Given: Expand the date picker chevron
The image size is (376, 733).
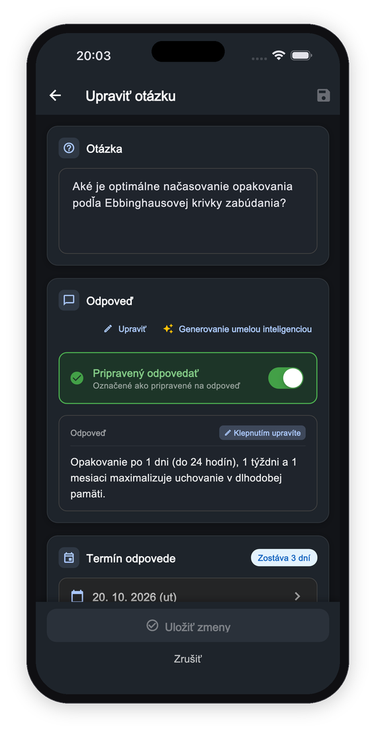Looking at the screenshot, I should click(297, 596).
